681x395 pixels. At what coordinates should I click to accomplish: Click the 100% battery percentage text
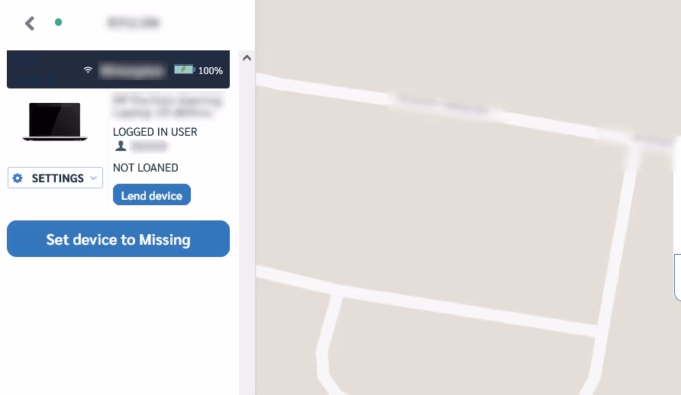point(211,71)
